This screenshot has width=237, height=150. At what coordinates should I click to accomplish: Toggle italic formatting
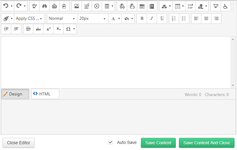pyautogui.click(x=152, y=18)
